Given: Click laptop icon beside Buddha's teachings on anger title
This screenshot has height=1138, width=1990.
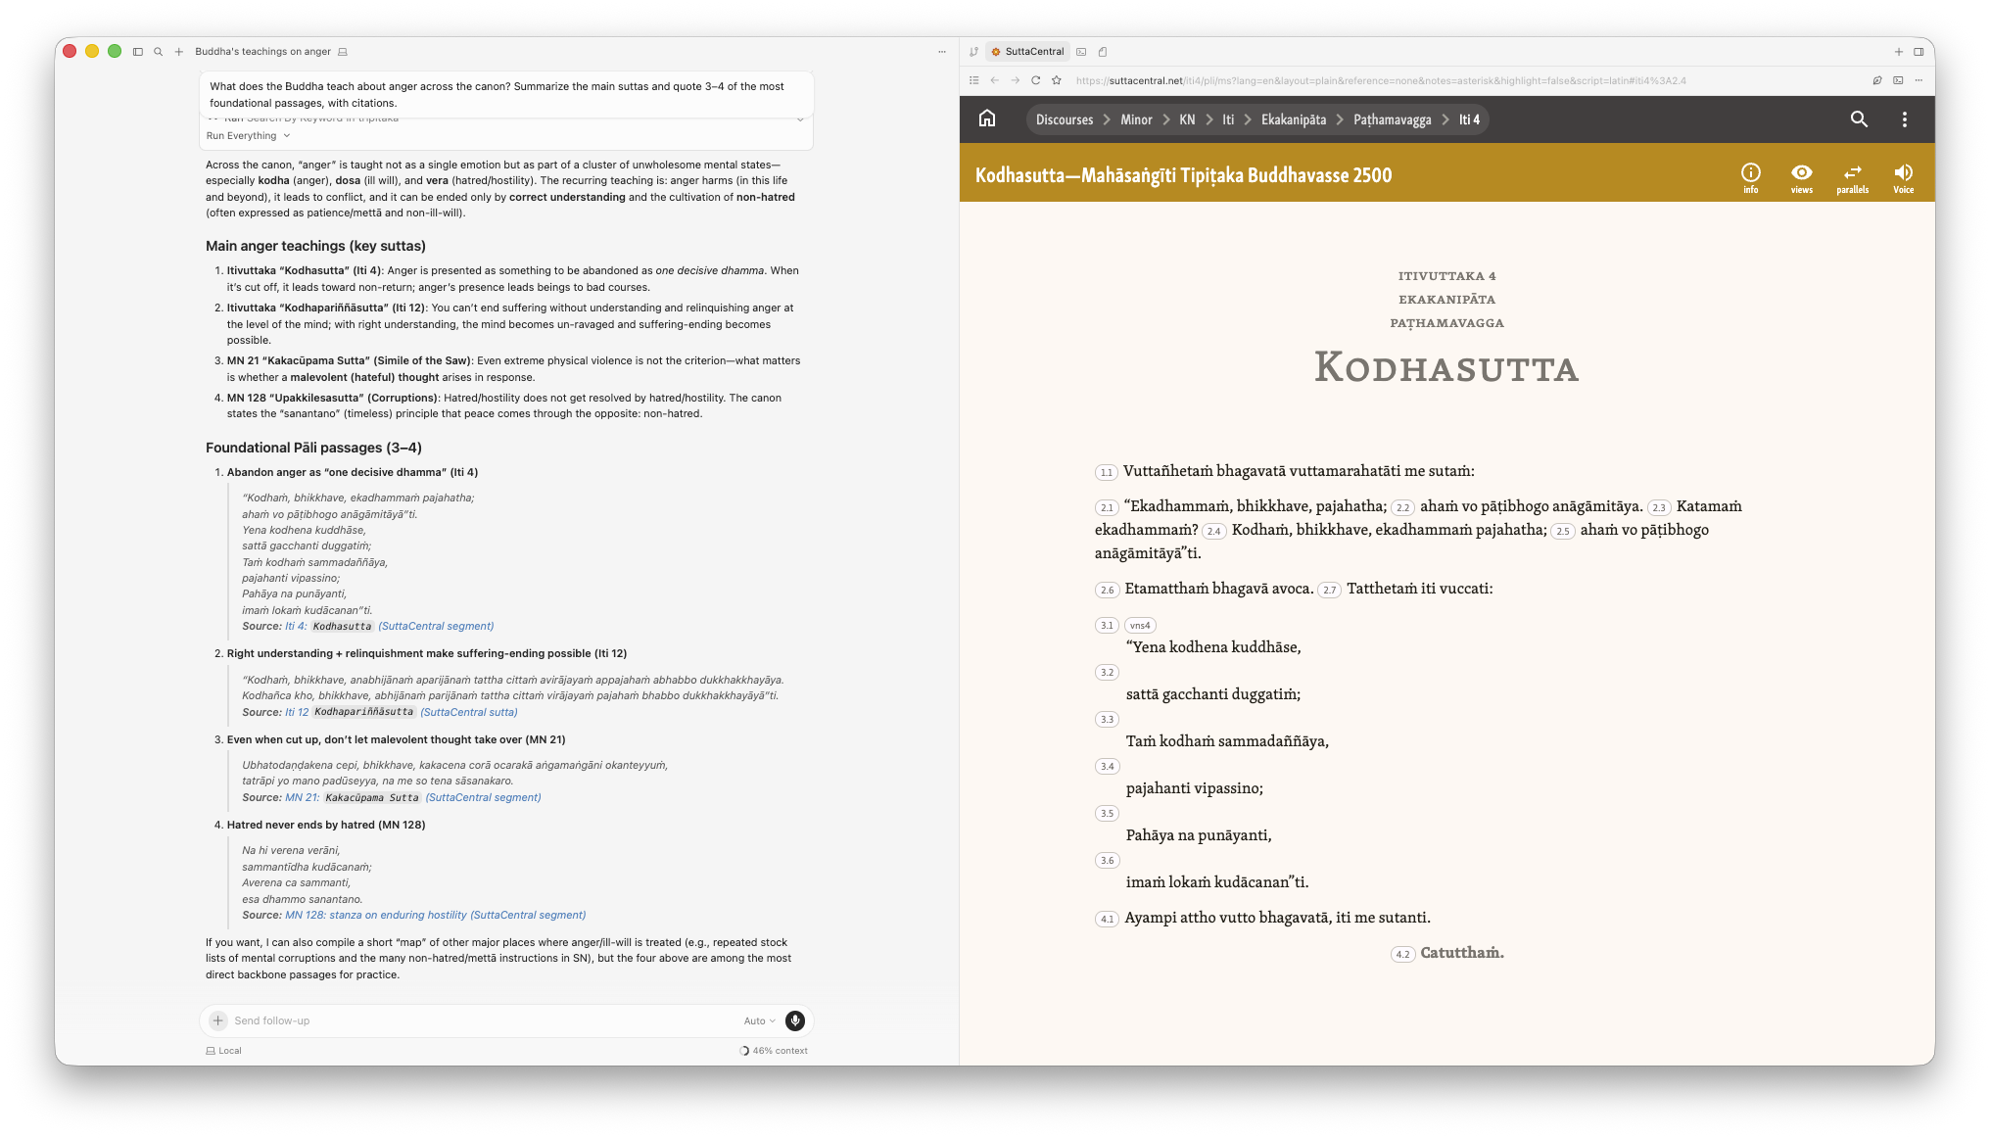Looking at the screenshot, I should pos(343,52).
